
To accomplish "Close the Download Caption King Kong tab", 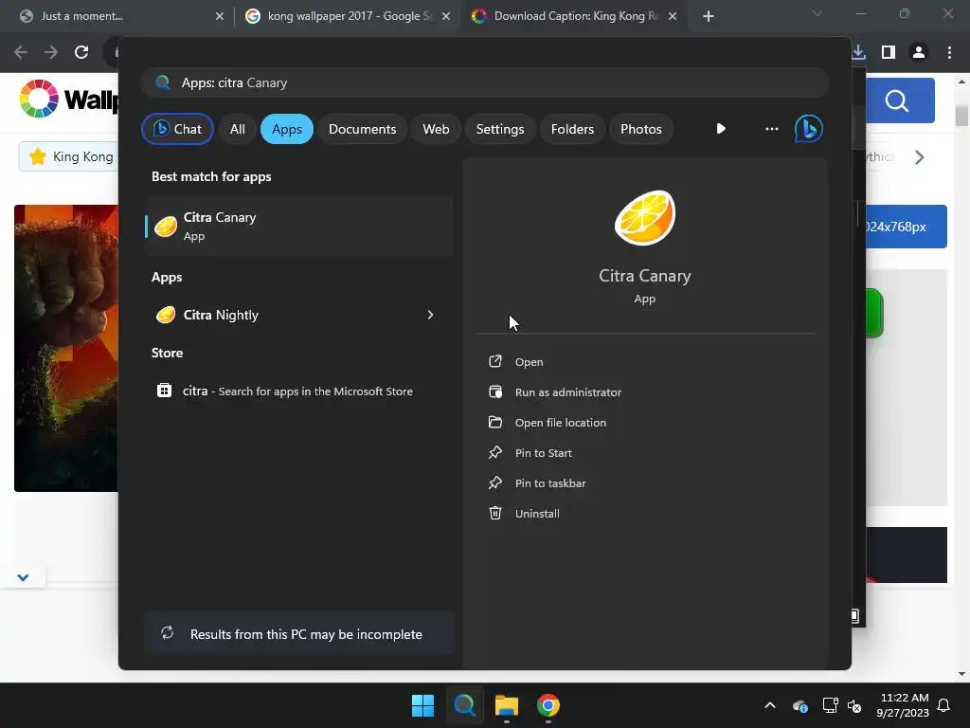I will pos(673,16).
